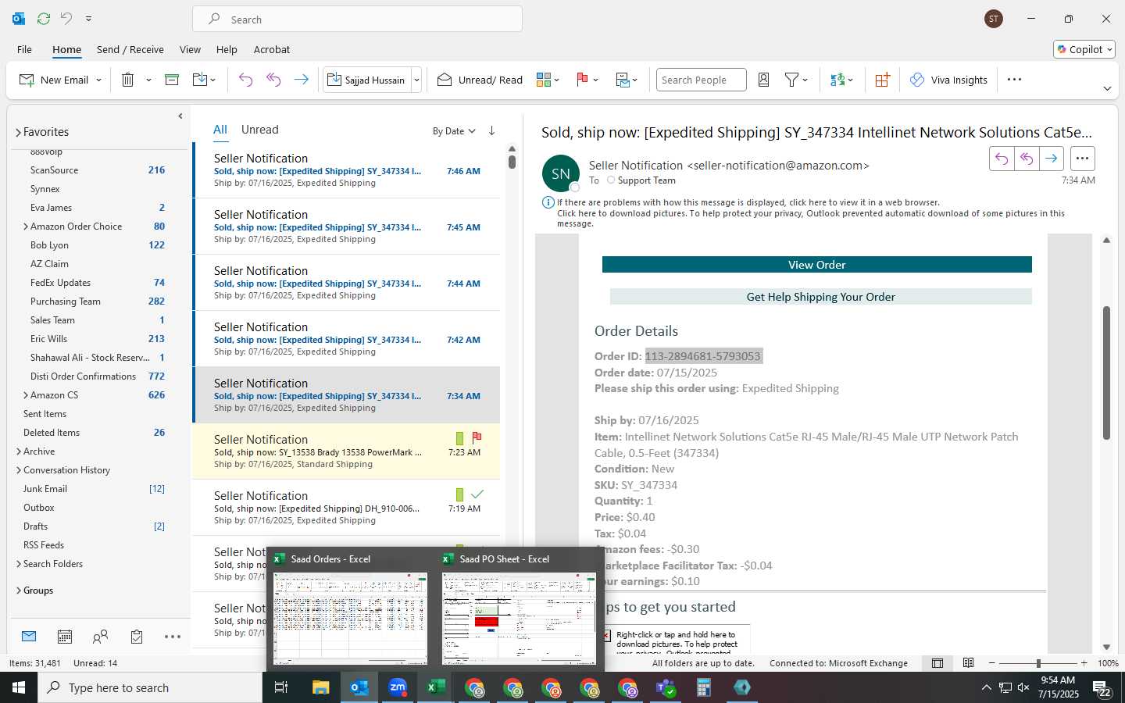Click Undo icon in title bar
The width and height of the screenshot is (1125, 703).
66,18
